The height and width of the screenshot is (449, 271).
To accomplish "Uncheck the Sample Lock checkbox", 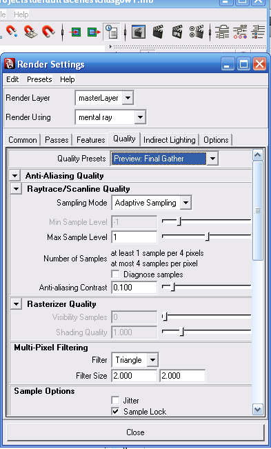I will [115, 412].
